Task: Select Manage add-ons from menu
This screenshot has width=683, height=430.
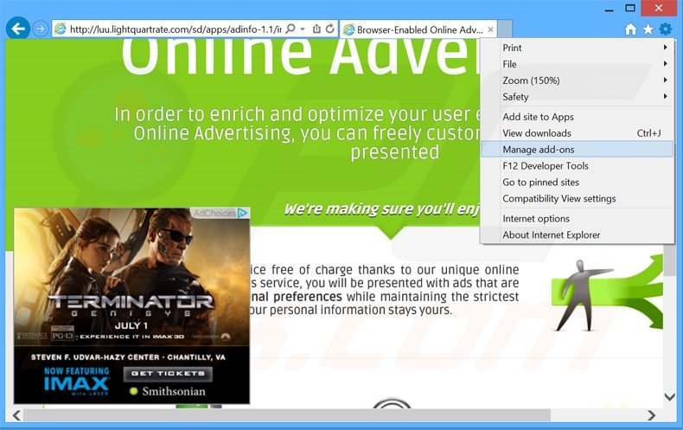Action: [578, 150]
